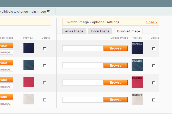Select the teal swatch in left panel
This screenshot has width=172, height=114.
tap(29, 65)
